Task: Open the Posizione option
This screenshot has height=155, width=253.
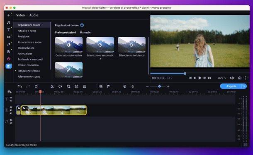Action: click(24, 36)
